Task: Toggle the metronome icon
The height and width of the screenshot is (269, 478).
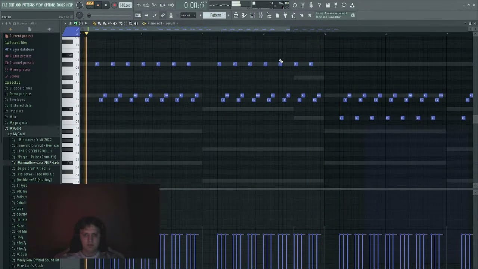Action: coord(138,5)
